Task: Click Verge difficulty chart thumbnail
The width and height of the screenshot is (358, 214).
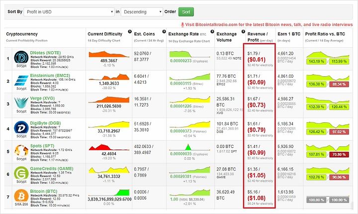Action: (109, 100)
